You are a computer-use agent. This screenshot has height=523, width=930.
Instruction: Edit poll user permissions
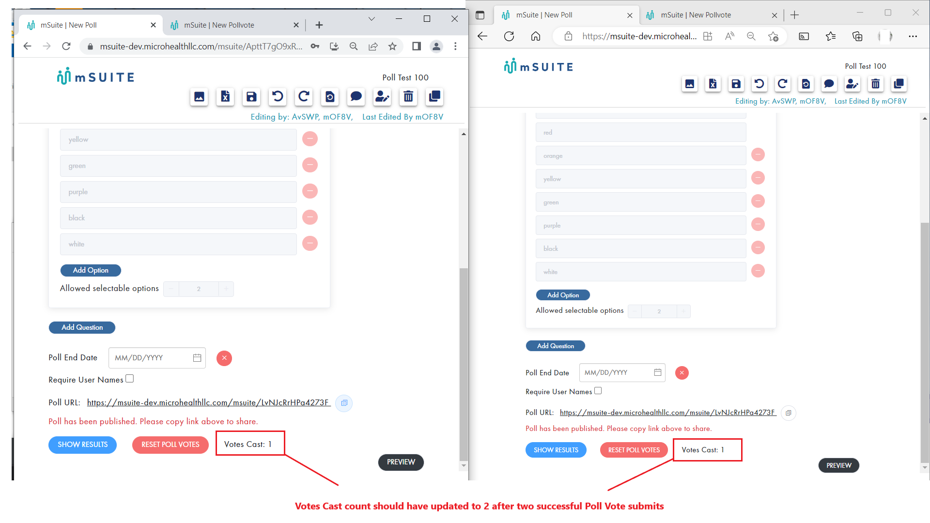(382, 97)
